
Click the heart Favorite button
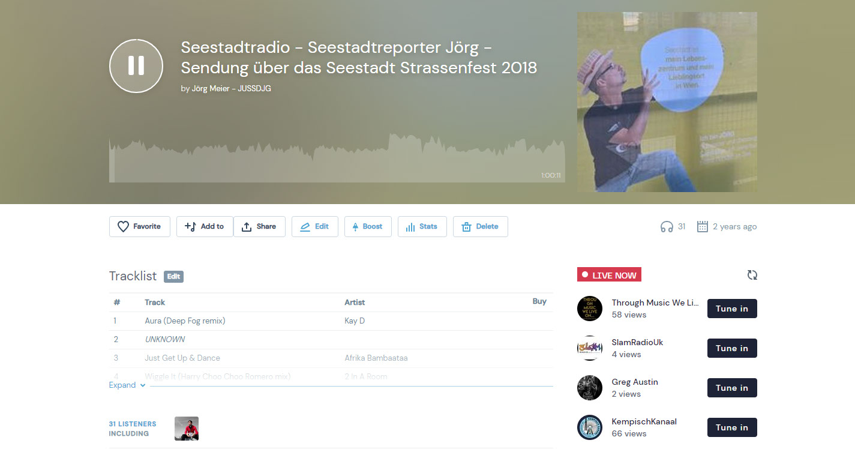click(x=140, y=226)
